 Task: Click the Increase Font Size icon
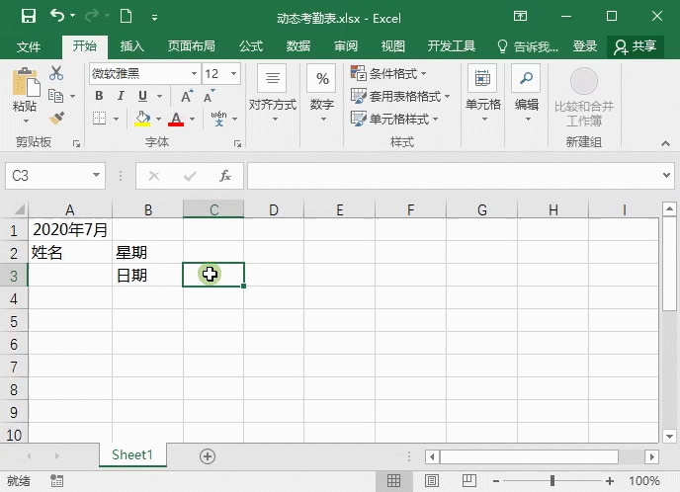pos(187,96)
